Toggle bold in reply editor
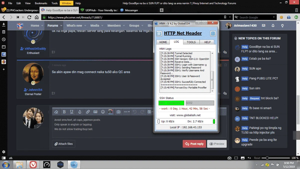The height and width of the screenshot is (169, 300). pos(64,112)
